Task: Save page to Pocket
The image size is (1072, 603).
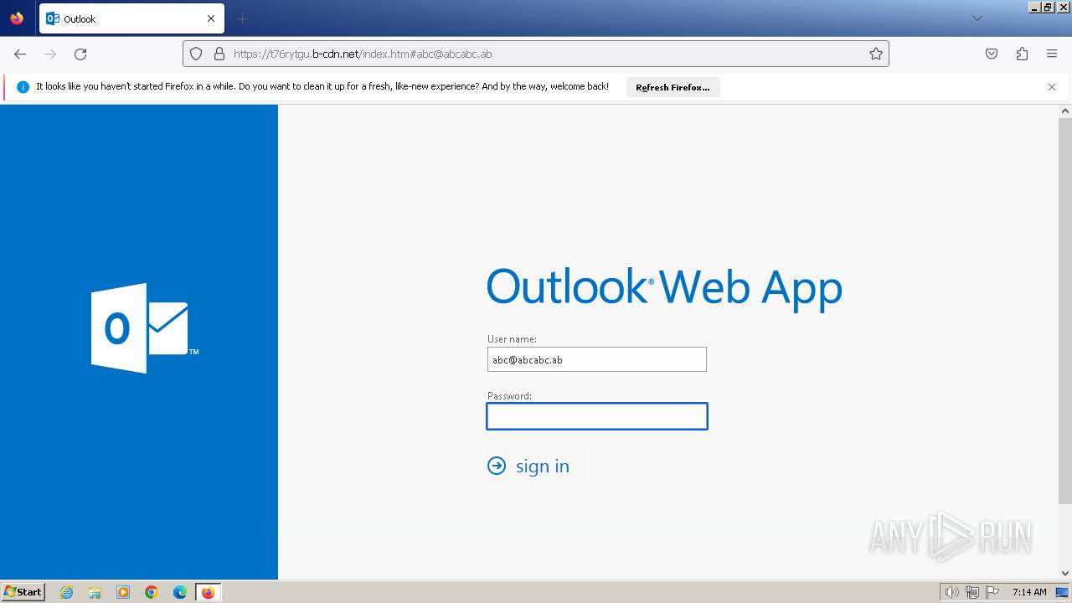Action: click(x=992, y=54)
